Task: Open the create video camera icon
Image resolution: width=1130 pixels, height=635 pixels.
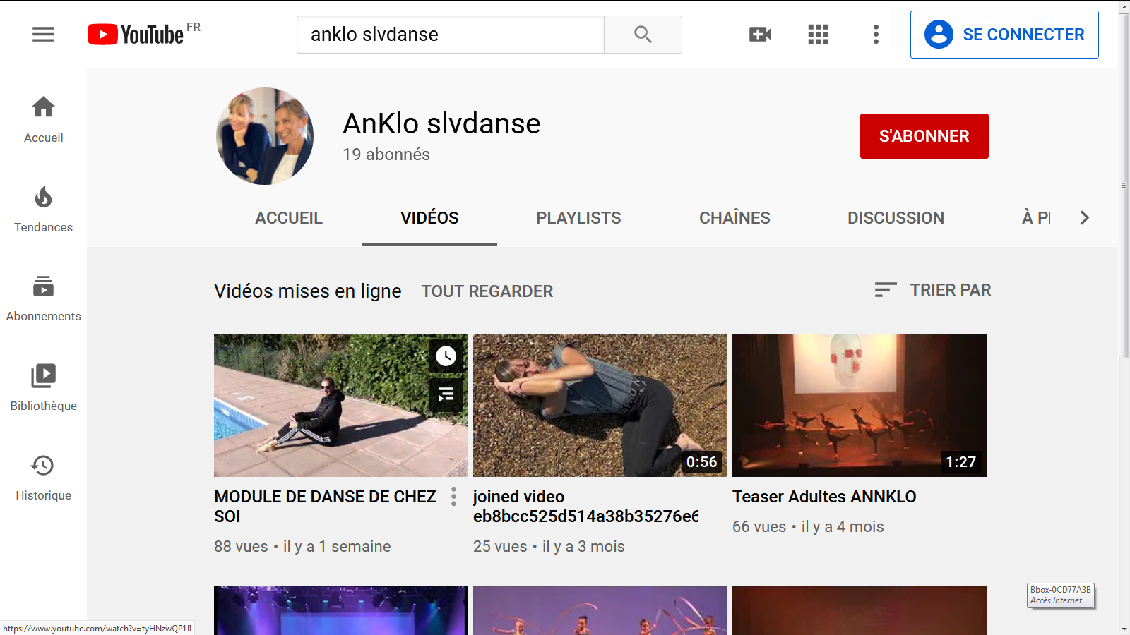Action: pos(760,34)
